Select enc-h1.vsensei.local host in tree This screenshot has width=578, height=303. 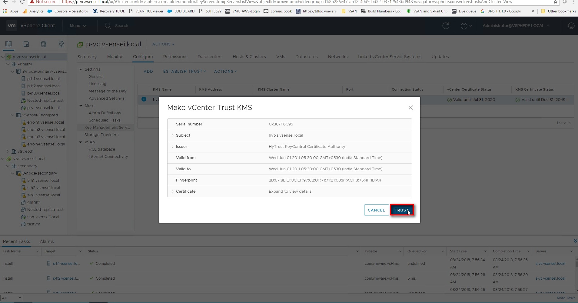45,122
